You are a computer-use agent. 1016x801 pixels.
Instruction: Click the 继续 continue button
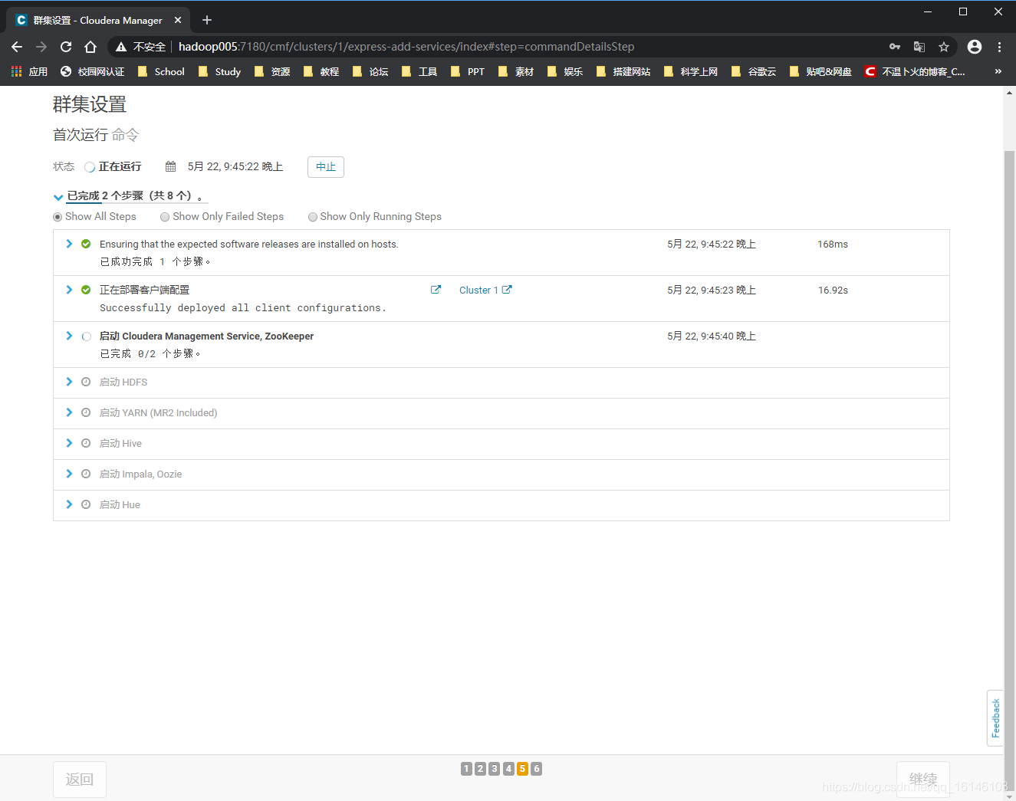923,780
